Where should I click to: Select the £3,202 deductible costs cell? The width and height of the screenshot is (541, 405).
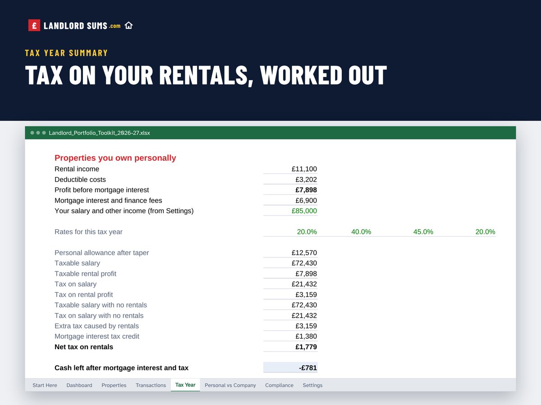coord(290,180)
